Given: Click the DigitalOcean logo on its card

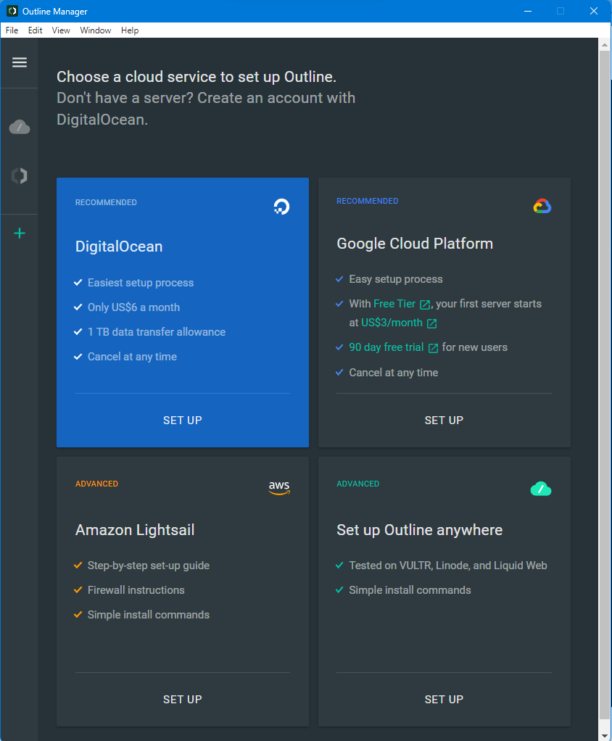Looking at the screenshot, I should 281,206.
